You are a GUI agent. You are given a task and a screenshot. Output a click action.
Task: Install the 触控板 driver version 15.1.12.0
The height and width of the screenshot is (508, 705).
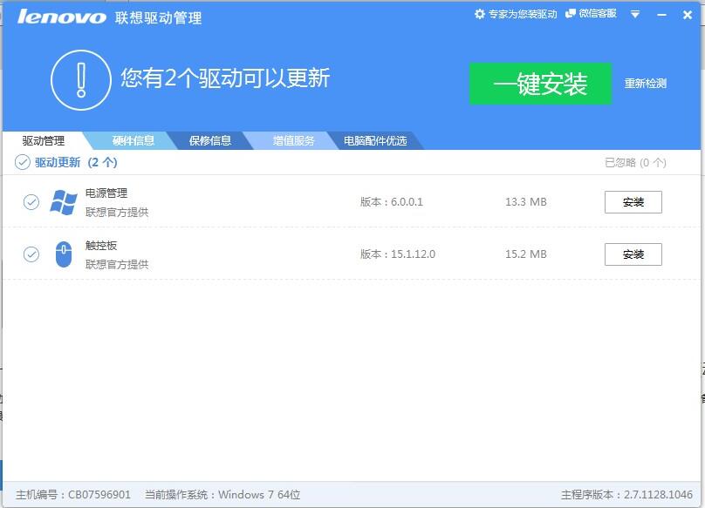tap(633, 254)
